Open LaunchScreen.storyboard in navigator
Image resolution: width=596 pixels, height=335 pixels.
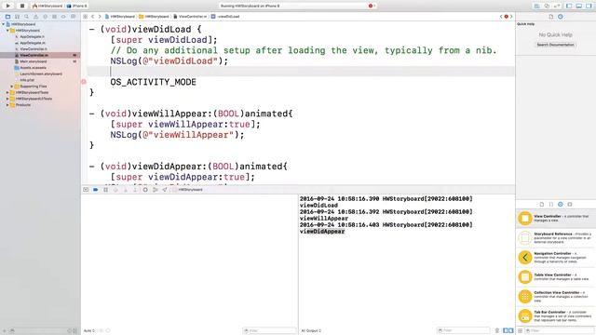[x=41, y=74]
